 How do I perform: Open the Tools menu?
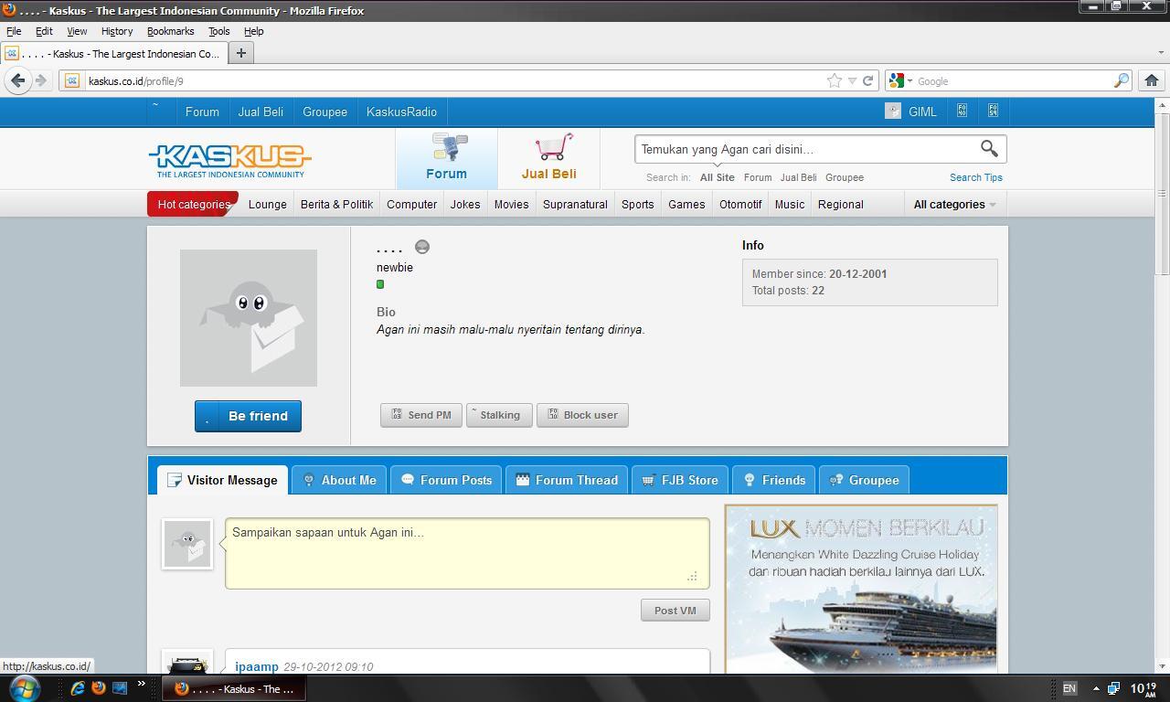218,31
